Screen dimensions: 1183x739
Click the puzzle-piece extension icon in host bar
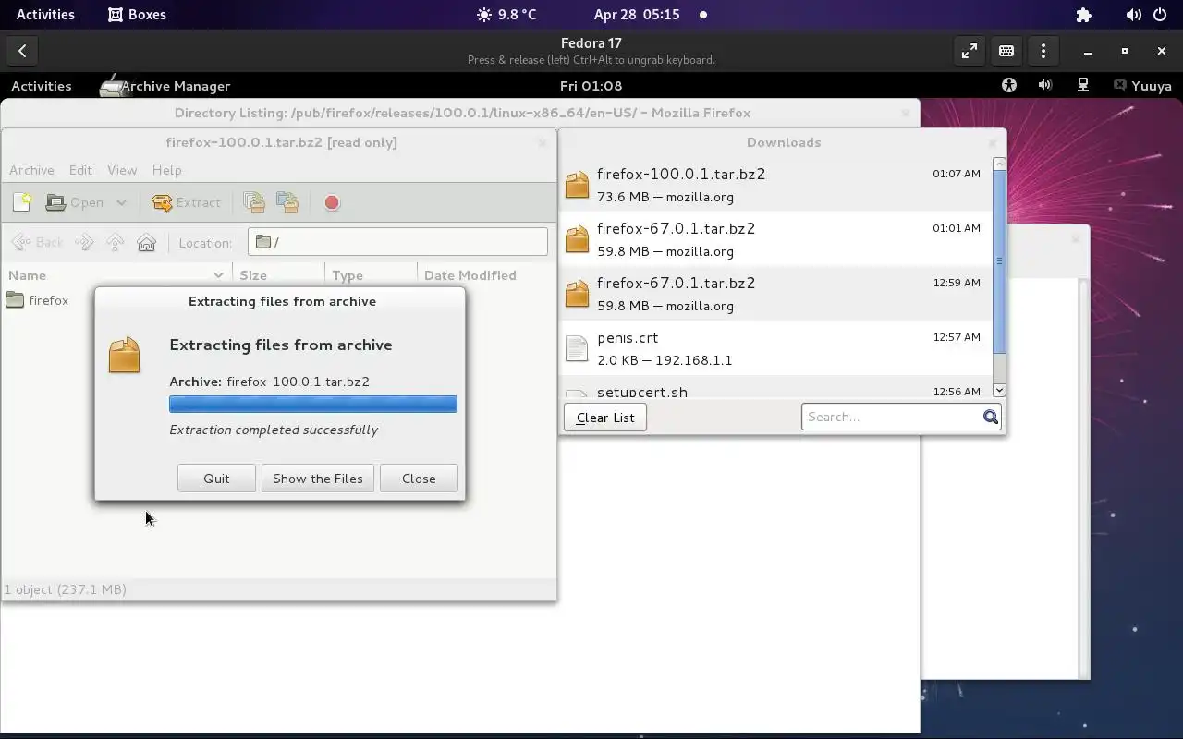pos(1084,15)
